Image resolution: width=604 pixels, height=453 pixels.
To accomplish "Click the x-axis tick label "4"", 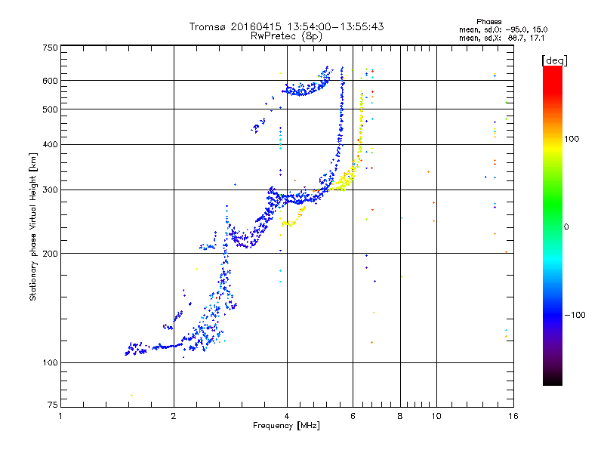I will [287, 416].
